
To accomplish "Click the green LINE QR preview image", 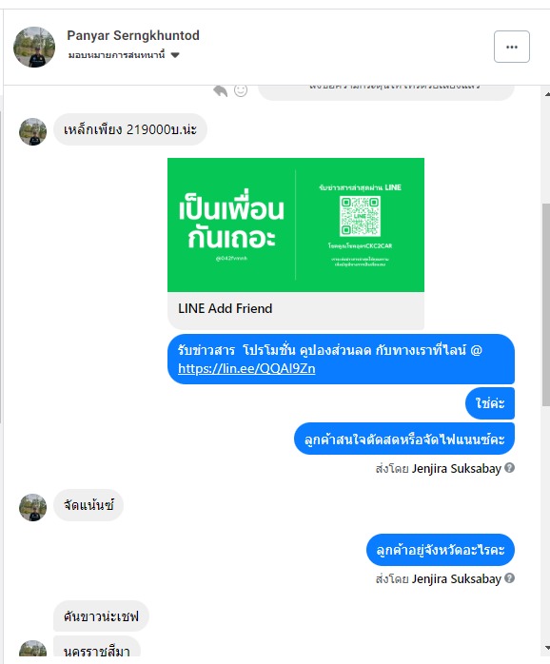I will [296, 225].
